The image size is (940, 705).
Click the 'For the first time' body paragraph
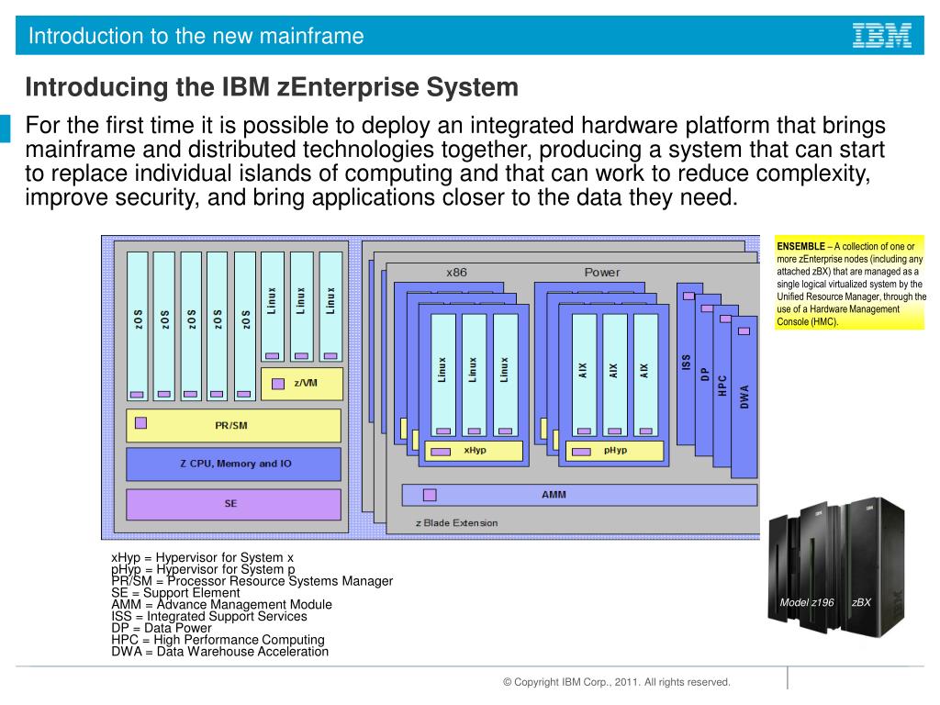[x=455, y=162]
